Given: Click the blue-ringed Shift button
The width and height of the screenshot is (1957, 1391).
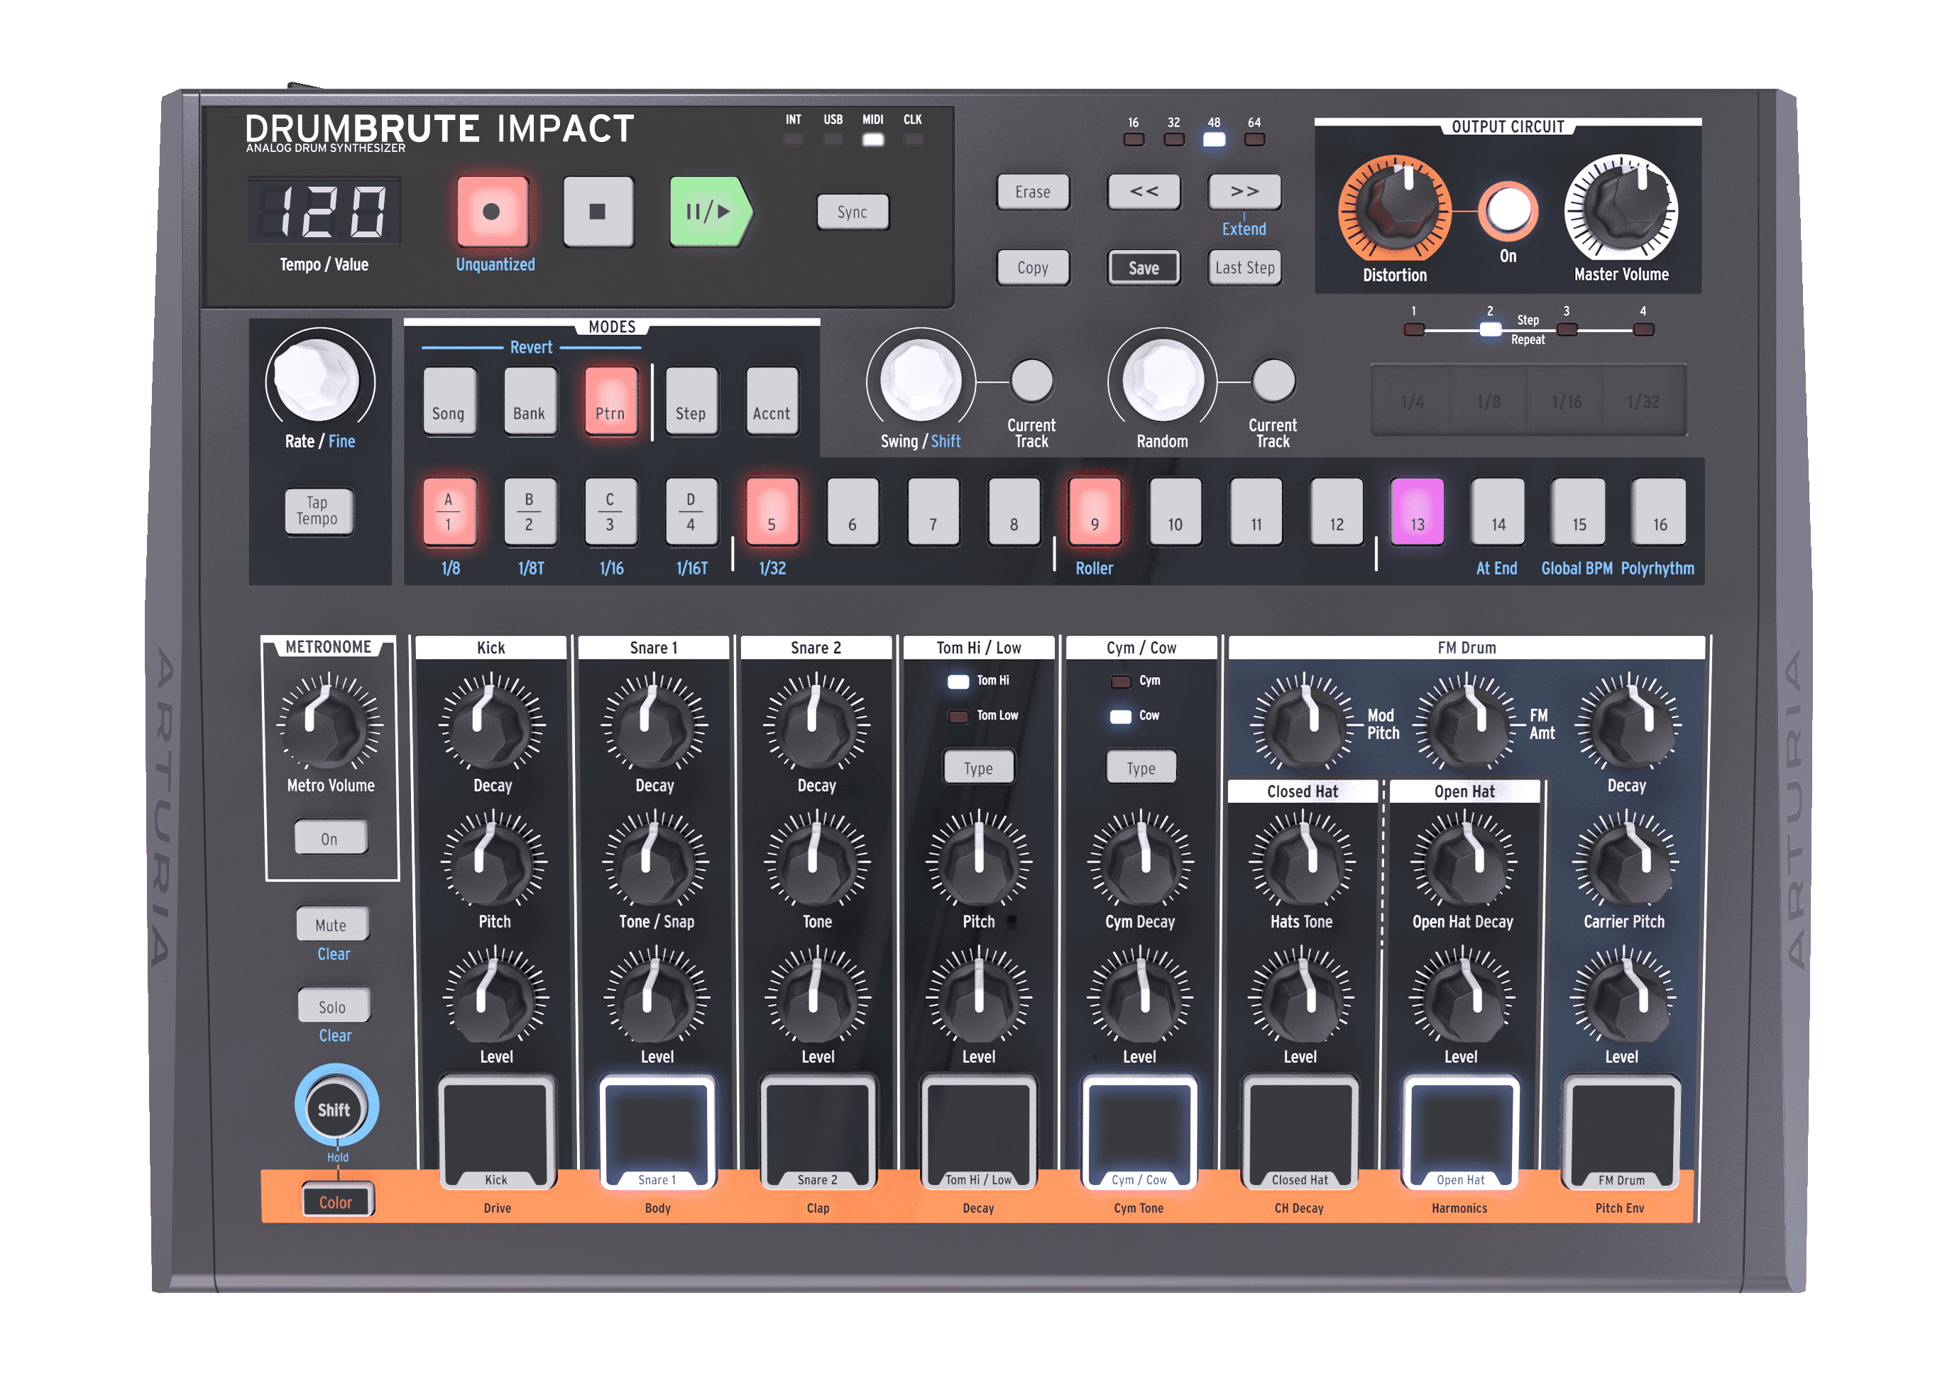Looking at the screenshot, I should pyautogui.click(x=336, y=1108).
